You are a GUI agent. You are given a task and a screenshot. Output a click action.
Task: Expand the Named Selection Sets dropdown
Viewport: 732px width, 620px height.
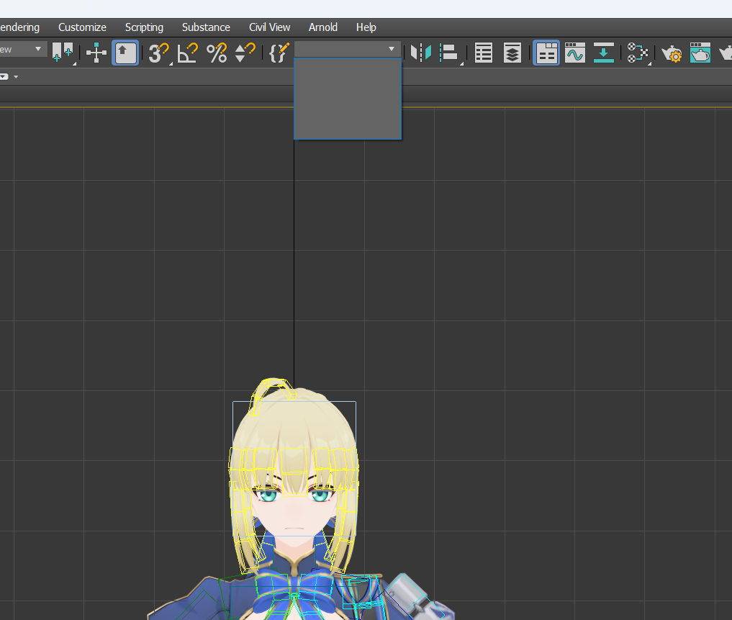point(392,49)
